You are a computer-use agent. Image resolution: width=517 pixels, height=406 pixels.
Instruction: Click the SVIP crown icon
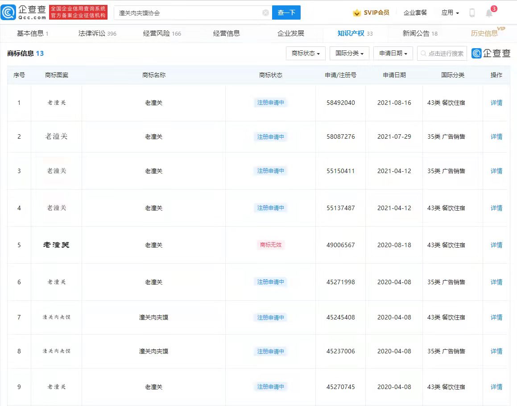(357, 13)
